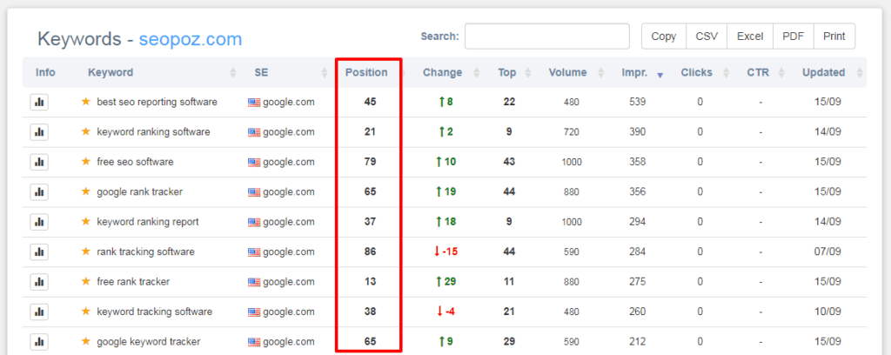Toggle star on google rank tracker
The width and height of the screenshot is (891, 355).
click(86, 191)
